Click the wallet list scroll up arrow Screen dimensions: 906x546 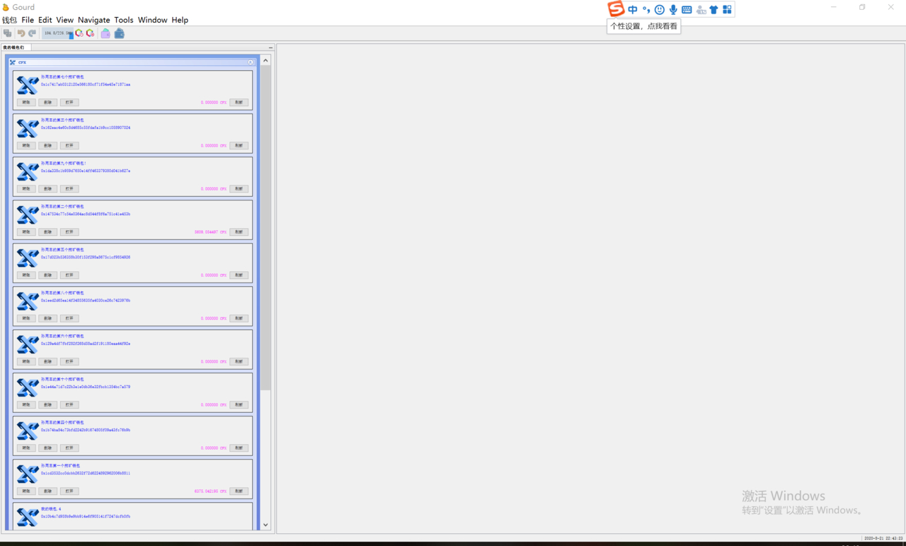[265, 61]
